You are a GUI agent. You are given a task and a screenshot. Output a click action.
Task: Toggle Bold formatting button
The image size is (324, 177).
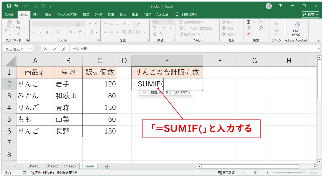point(34,32)
